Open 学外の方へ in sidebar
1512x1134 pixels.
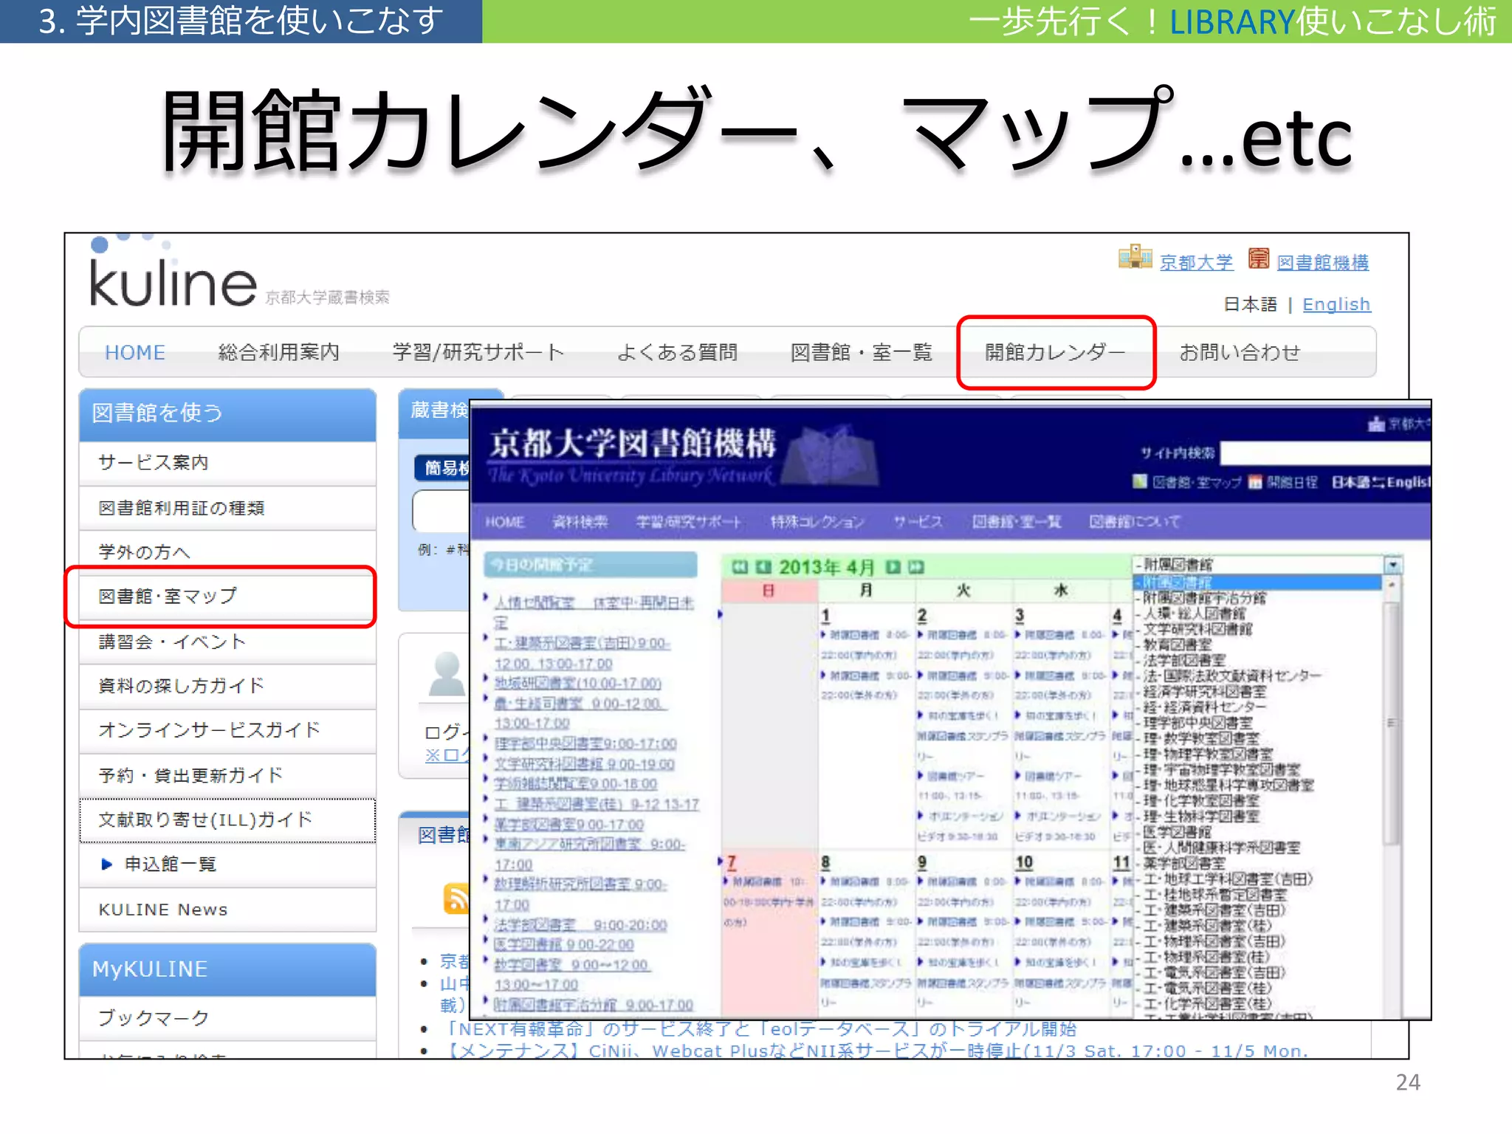click(227, 552)
